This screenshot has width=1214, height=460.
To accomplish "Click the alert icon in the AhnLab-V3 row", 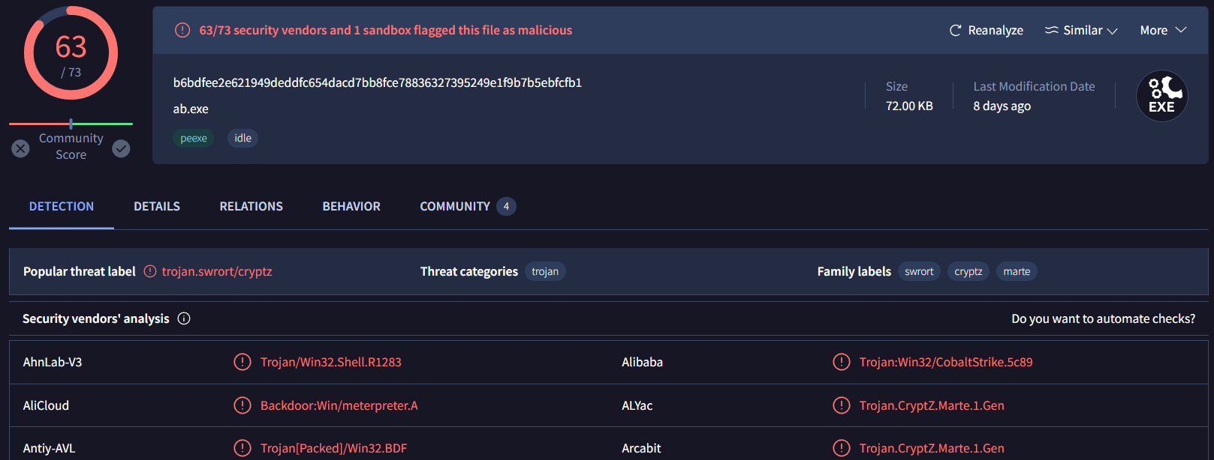I will (242, 362).
